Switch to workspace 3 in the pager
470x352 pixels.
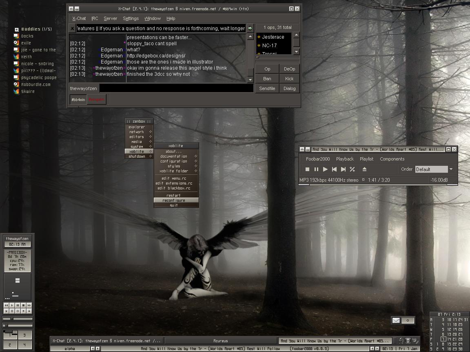click(x=24, y=335)
